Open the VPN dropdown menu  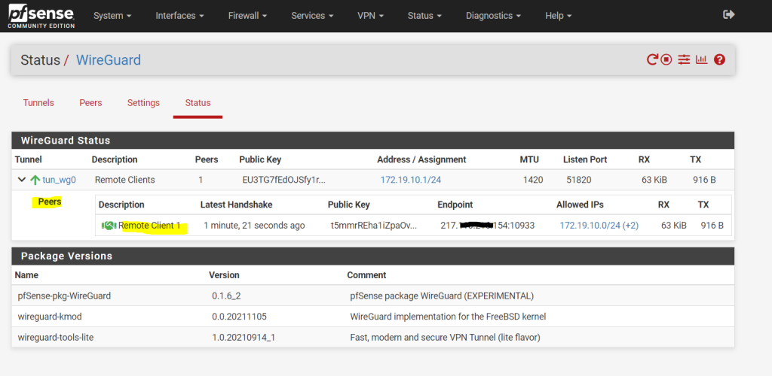click(x=371, y=16)
